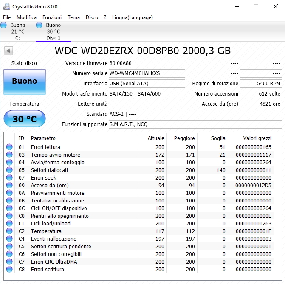
Task: Click the status orb for Tentativi ricalibrazione
Action: (9, 200)
